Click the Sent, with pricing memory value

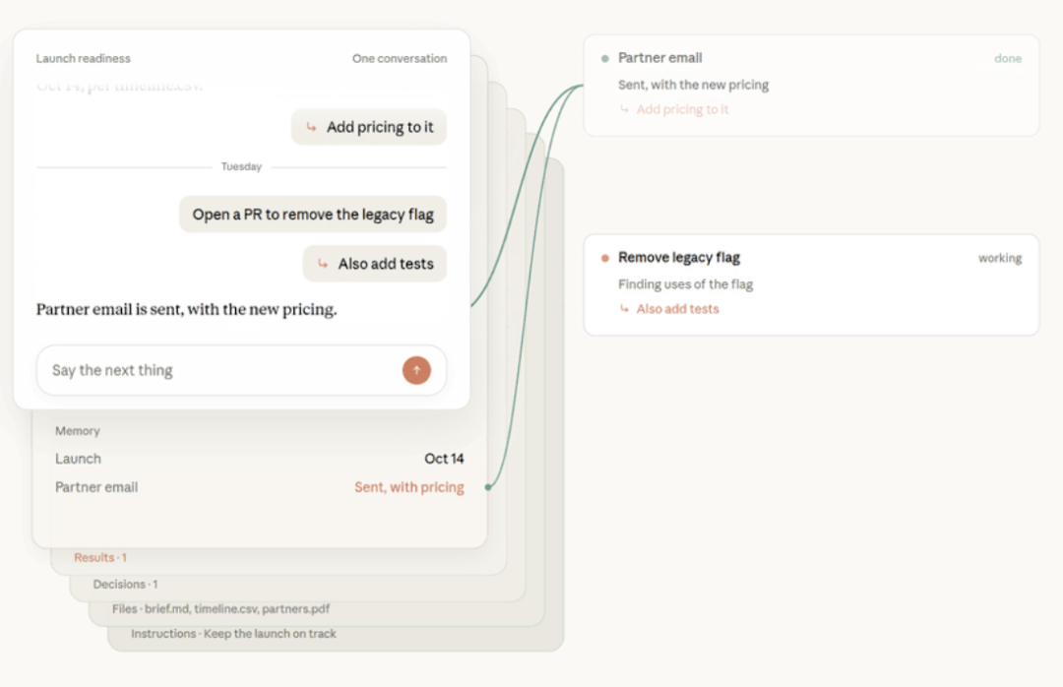pos(409,487)
